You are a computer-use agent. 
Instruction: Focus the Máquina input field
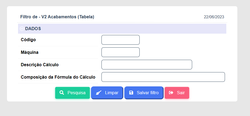point(121,52)
